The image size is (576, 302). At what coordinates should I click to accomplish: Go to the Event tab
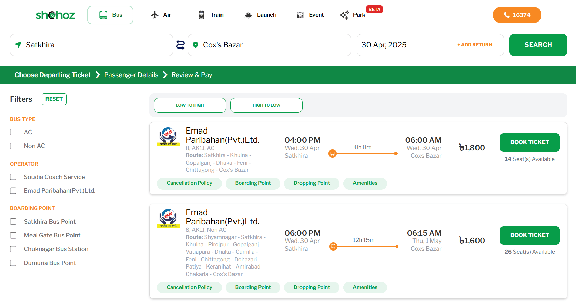coord(310,15)
